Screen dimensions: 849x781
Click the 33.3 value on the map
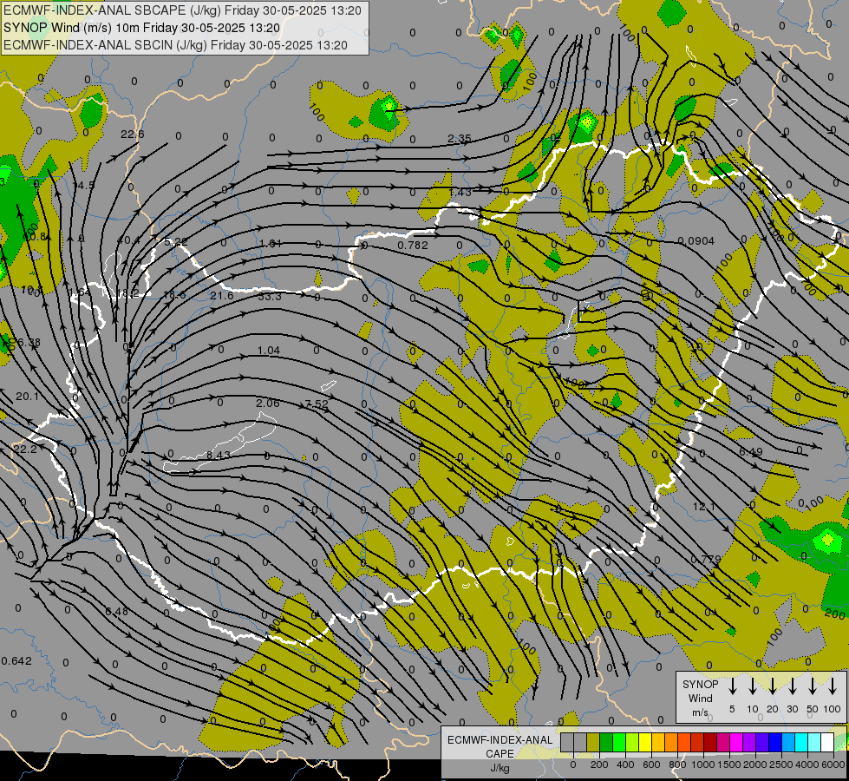point(270,297)
